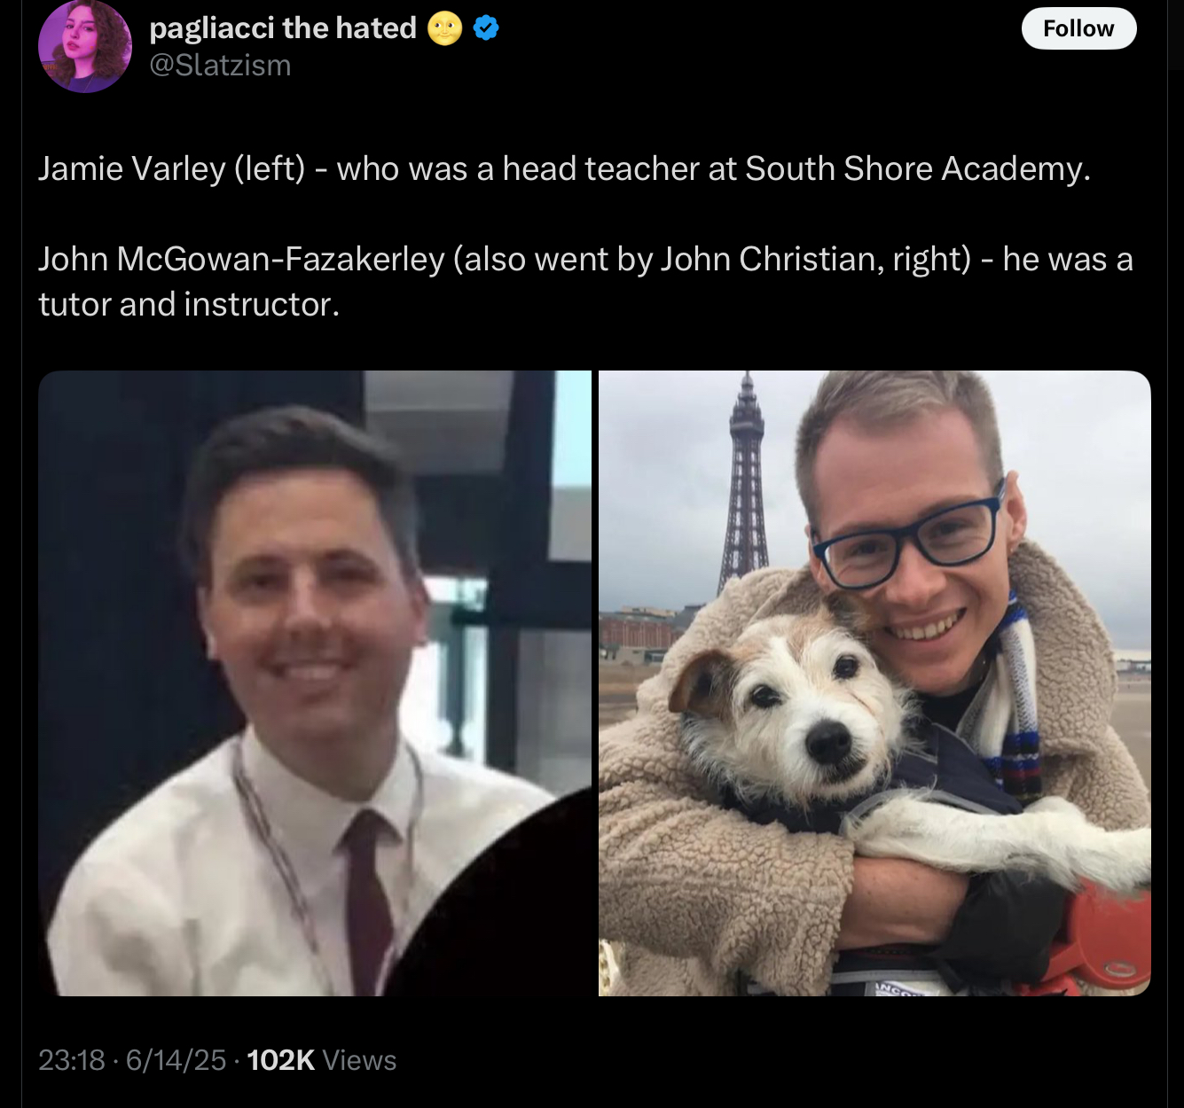The width and height of the screenshot is (1184, 1108).
Task: Open the 102K Views count
Action: coord(322,1060)
